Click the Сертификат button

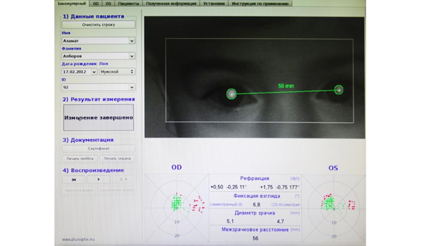coord(99,148)
